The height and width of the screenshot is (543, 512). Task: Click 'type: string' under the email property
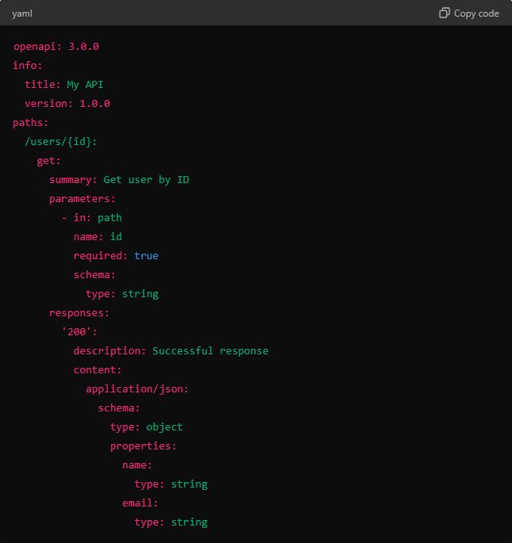(171, 522)
